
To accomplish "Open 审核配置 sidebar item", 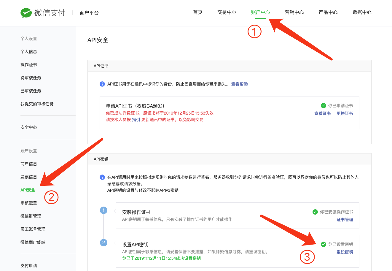I will pos(29,203).
